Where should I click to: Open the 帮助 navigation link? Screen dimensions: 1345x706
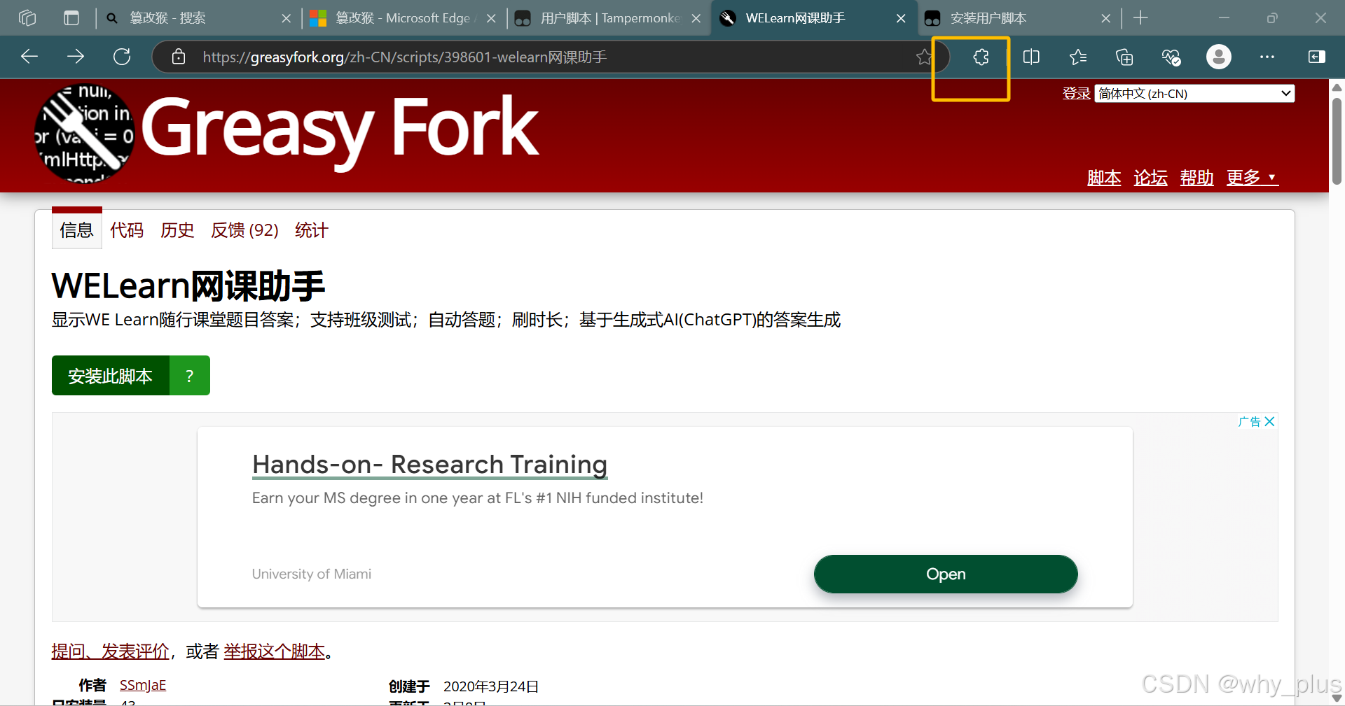click(1196, 178)
